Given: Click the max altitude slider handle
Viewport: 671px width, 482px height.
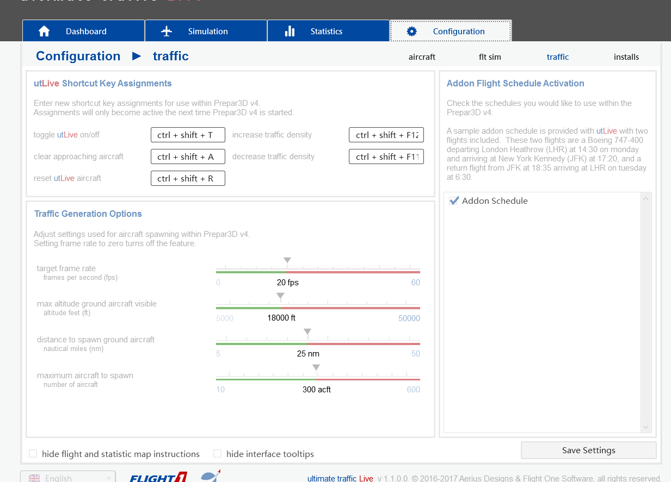Looking at the screenshot, I should (280, 296).
